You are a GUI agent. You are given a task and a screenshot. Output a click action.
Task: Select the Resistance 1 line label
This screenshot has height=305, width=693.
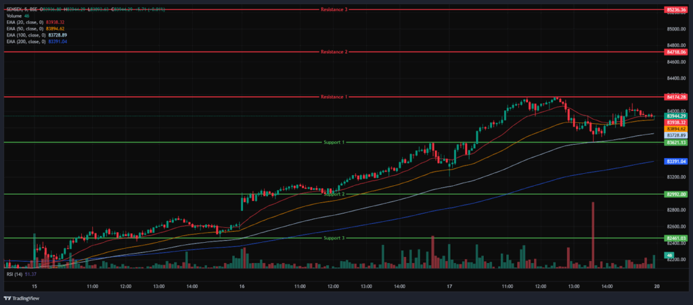334,97
